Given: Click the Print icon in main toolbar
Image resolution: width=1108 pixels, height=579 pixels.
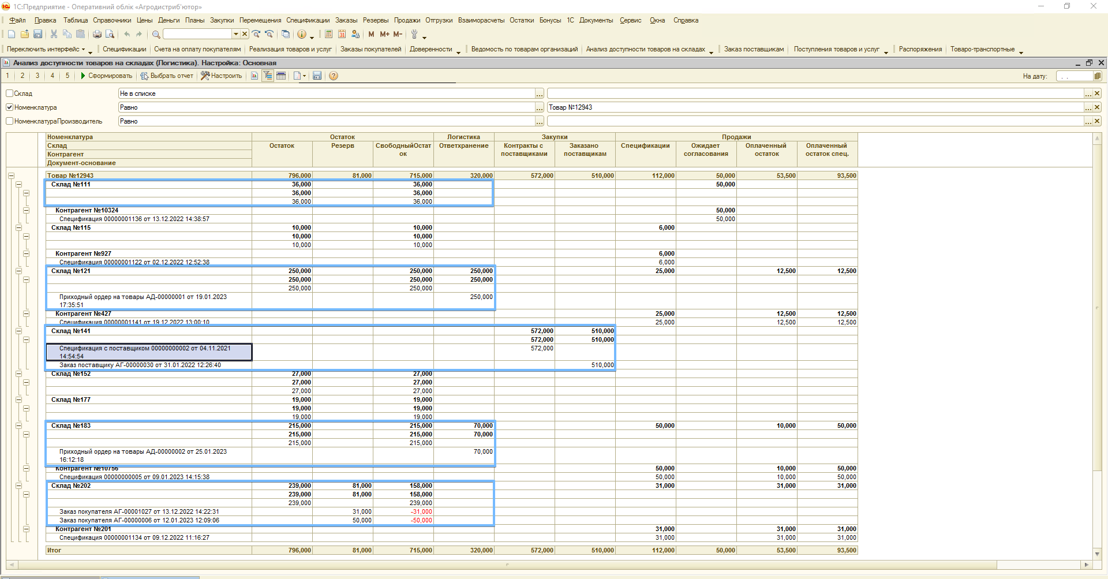Looking at the screenshot, I should [97, 35].
